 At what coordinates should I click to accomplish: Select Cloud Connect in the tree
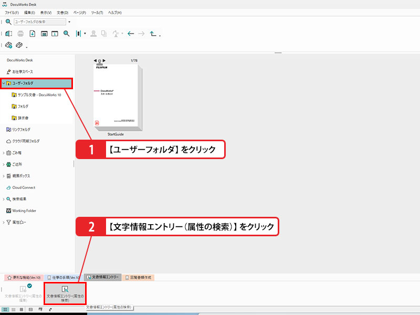tap(20, 187)
